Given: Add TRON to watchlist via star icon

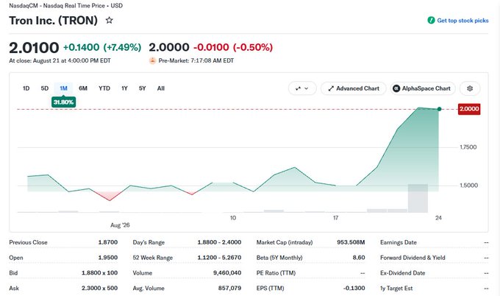Looking at the screenshot, I should point(109,21).
